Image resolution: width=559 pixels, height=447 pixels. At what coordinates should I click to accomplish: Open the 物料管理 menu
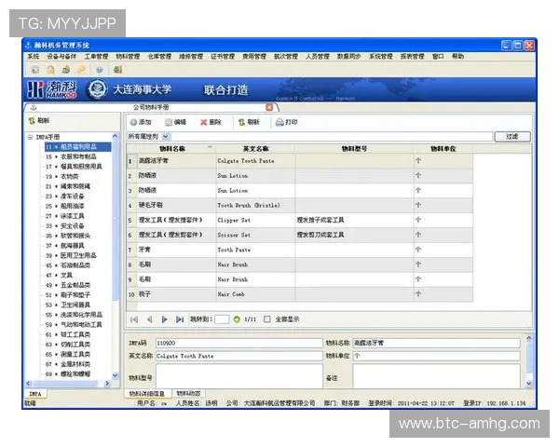128,56
